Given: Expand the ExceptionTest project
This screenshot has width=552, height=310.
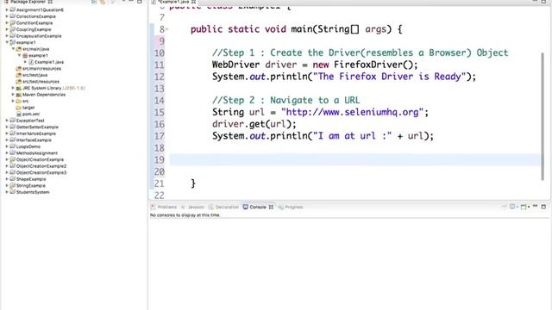Looking at the screenshot, I should pyautogui.click(x=7, y=121).
